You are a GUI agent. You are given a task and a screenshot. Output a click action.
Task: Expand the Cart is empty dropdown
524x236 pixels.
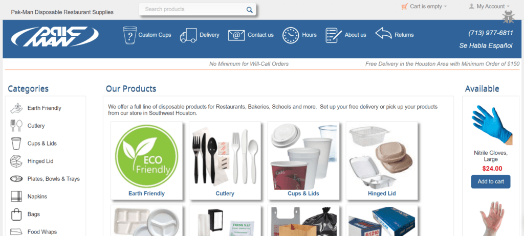(x=424, y=6)
